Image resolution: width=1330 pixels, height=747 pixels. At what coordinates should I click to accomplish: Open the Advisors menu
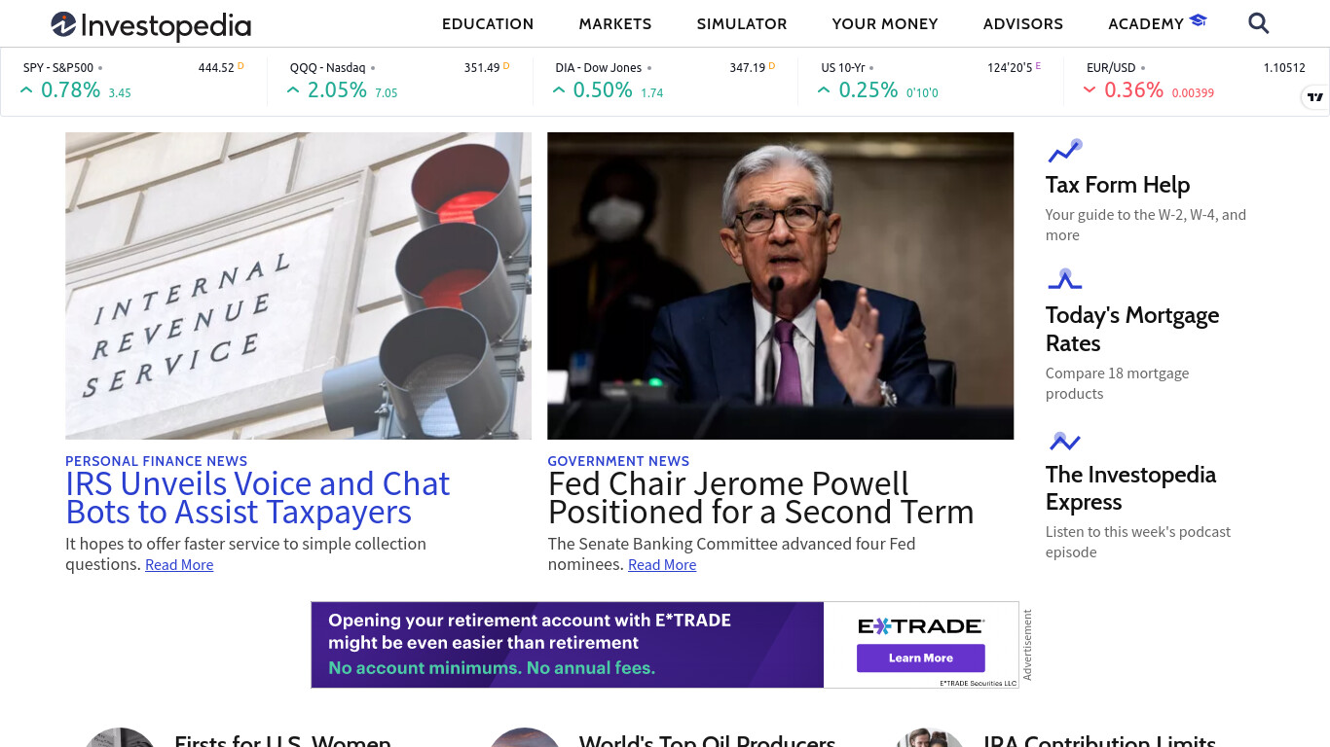click(1023, 24)
